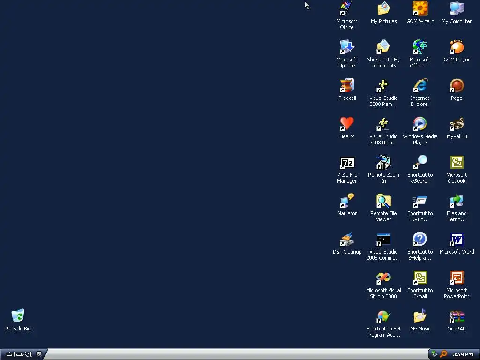Select the Remote Zoom In icon
The width and height of the screenshot is (480, 360).
coord(383,162)
